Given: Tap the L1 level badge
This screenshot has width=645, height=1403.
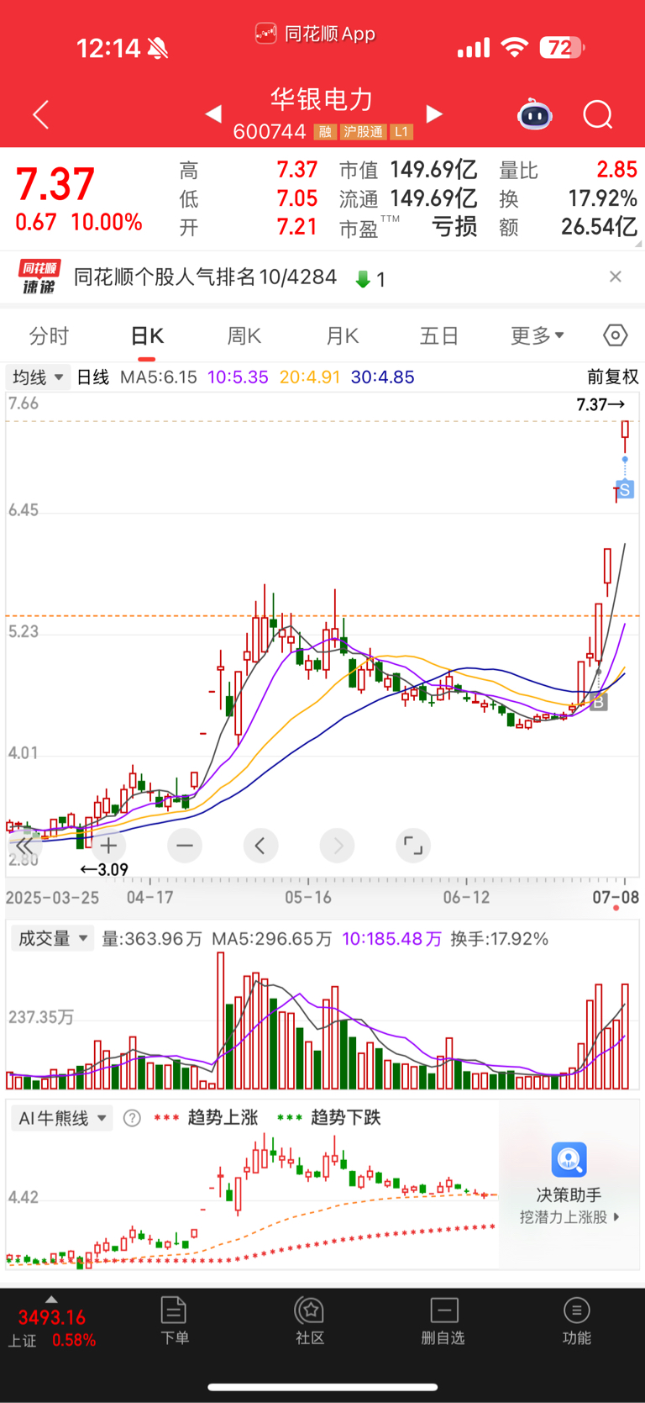Looking at the screenshot, I should 401,132.
